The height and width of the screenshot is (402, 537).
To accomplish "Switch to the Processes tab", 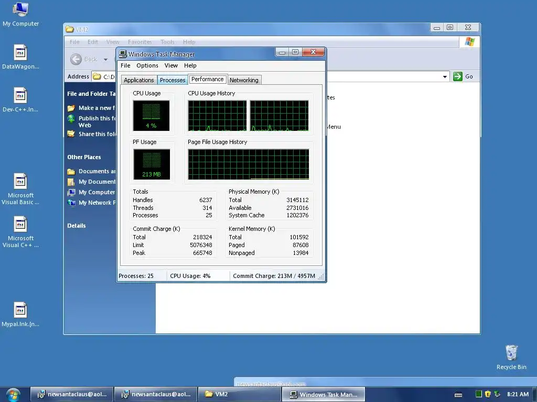I will pos(172,80).
